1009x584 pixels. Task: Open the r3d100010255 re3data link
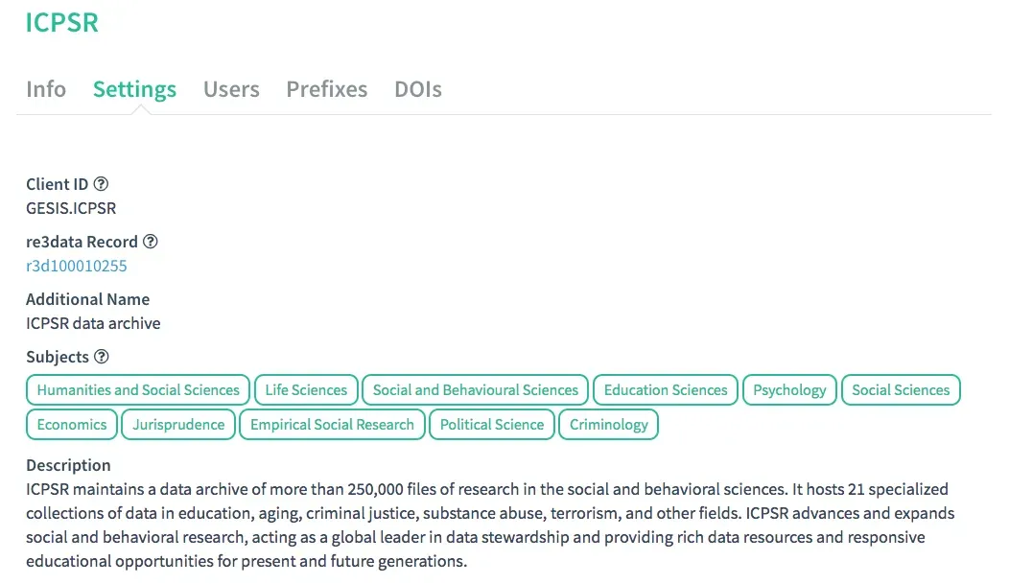tap(77, 266)
